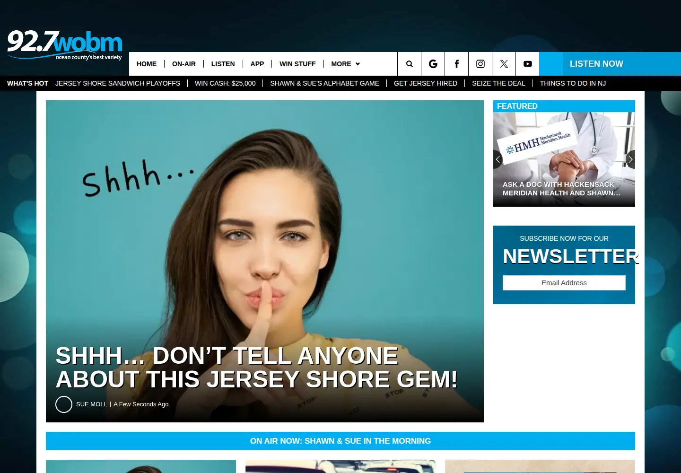Go to previous featured slide arrow
Screen dimensions: 681x473
498,159
